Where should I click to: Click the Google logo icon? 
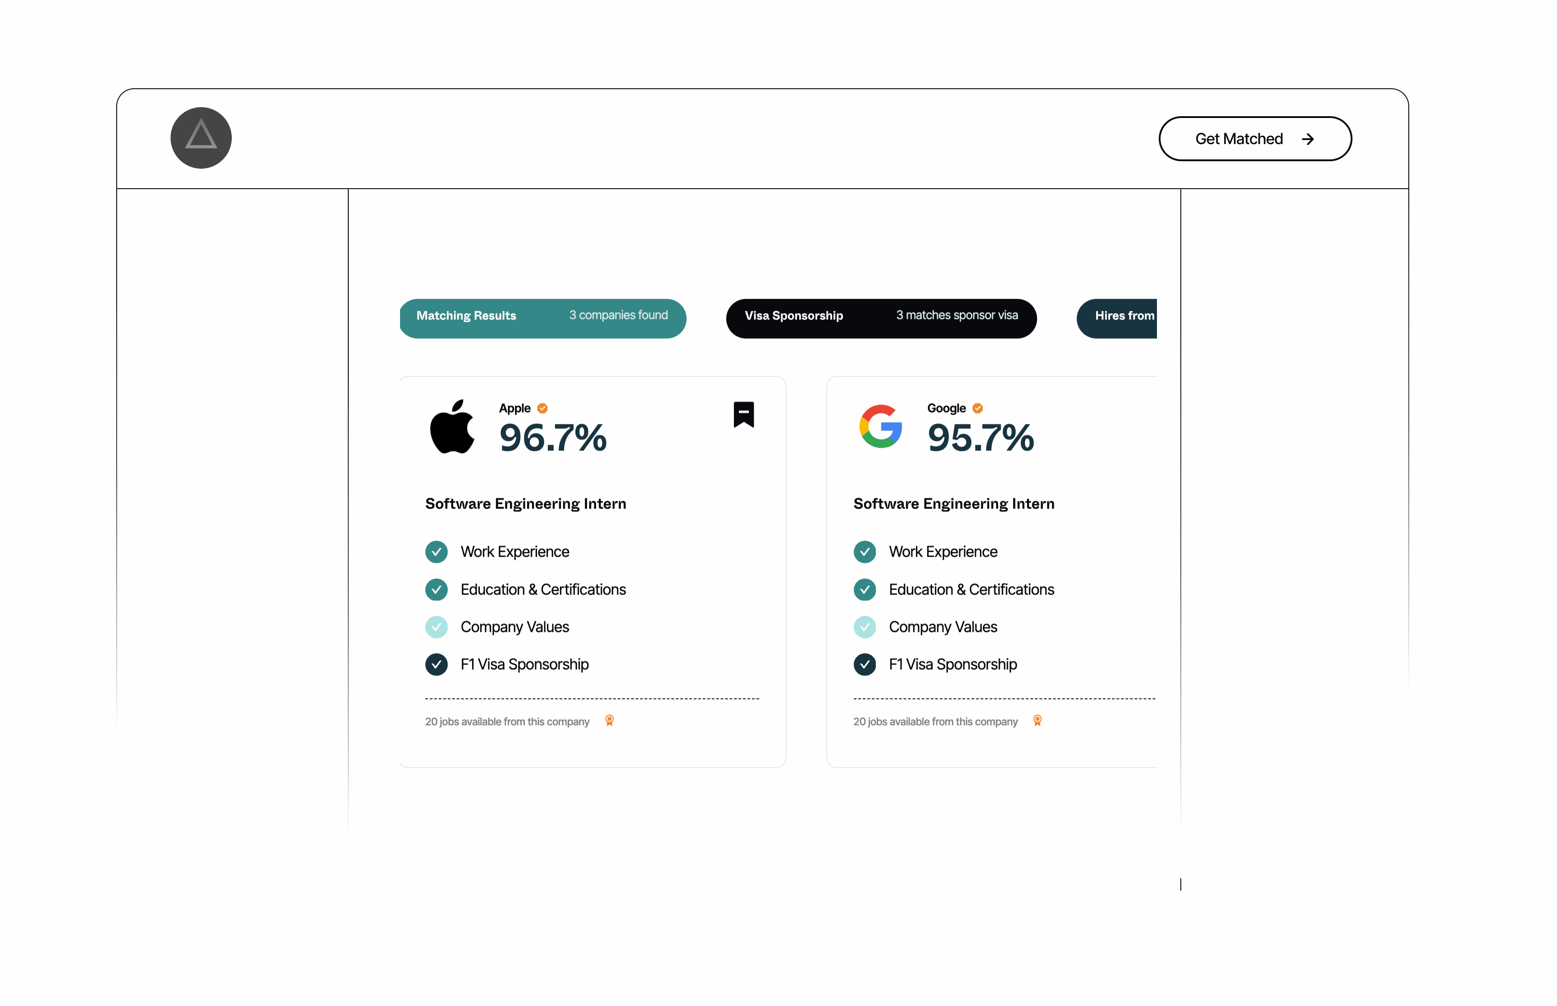(880, 426)
